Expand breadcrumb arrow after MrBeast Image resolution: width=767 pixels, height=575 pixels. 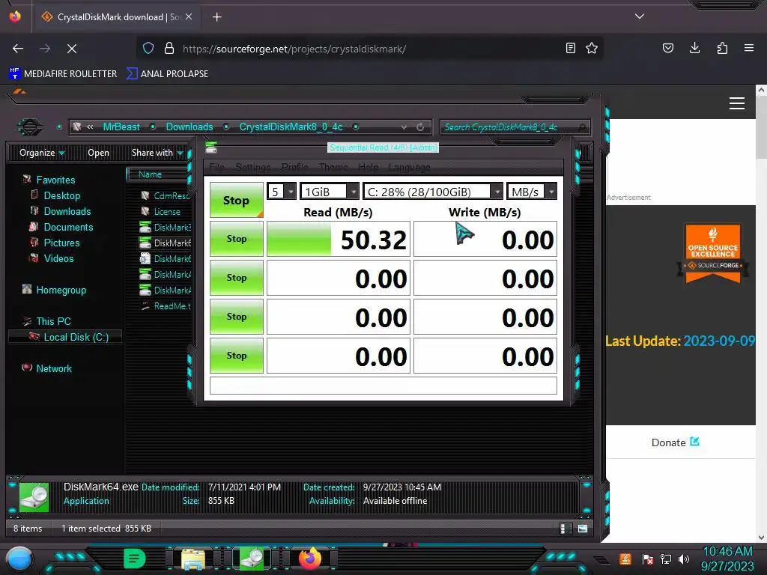(153, 127)
